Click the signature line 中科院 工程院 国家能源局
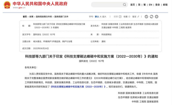Image resolution: width=172 pixels, height=107 pixels. (145, 102)
